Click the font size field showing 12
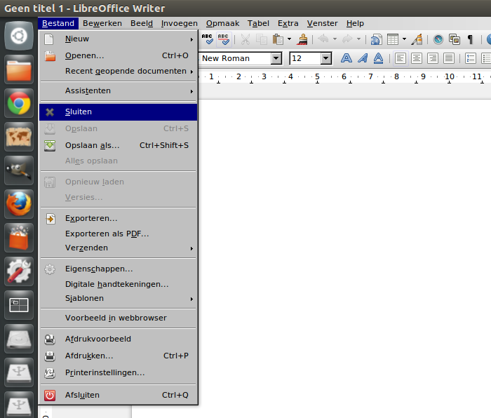Screen dimensions: 491x418 306,58
